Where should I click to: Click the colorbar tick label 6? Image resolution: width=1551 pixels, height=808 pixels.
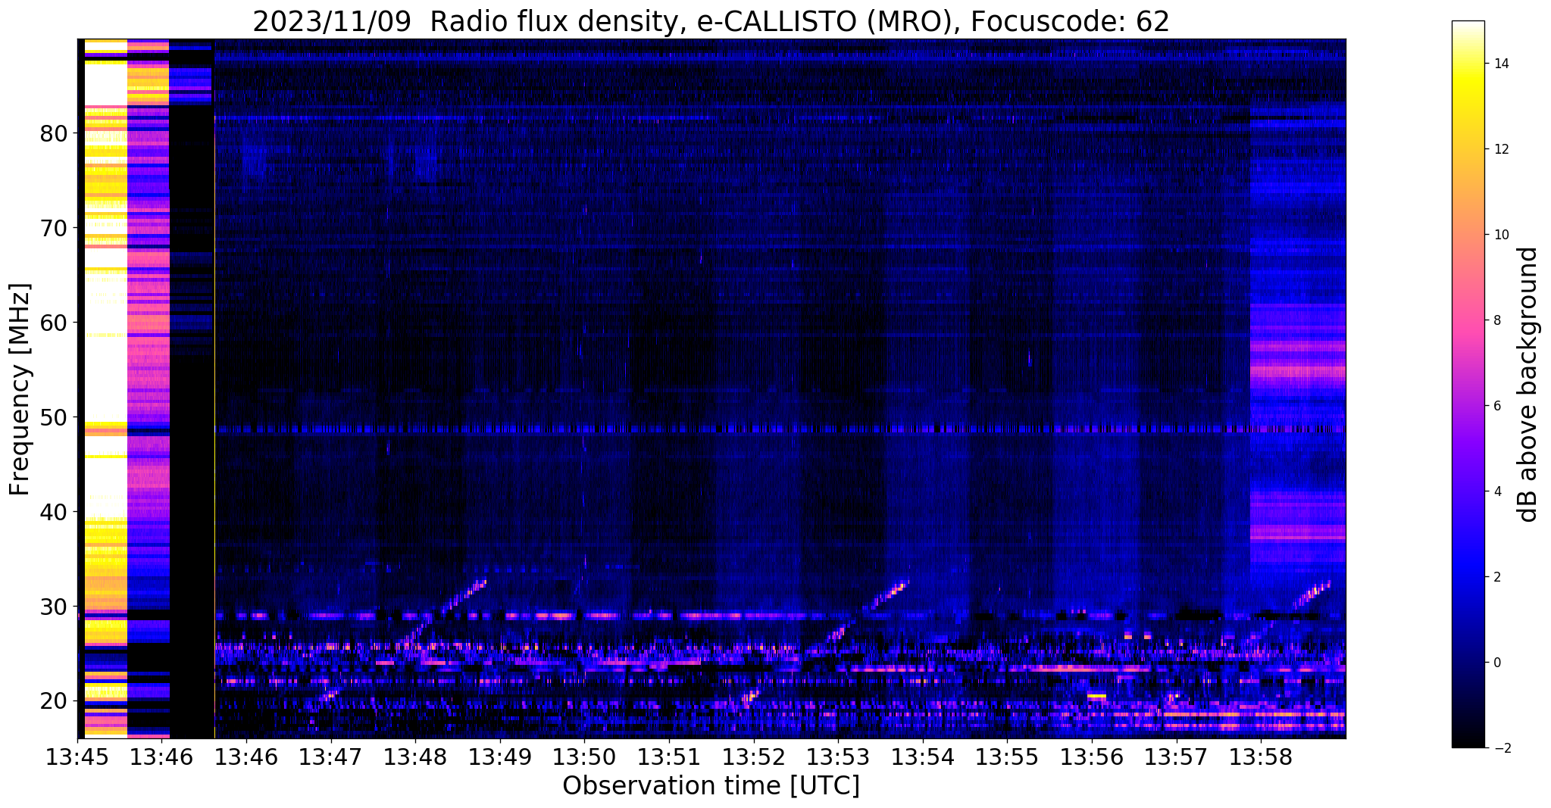pos(1496,406)
